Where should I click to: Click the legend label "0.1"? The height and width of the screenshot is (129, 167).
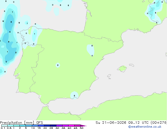(x=3, y=128)
